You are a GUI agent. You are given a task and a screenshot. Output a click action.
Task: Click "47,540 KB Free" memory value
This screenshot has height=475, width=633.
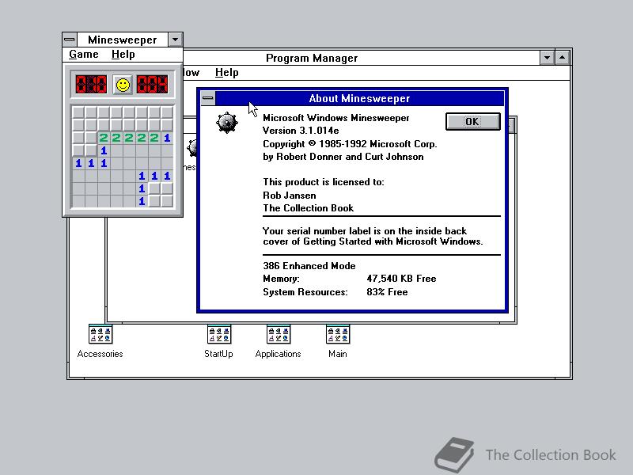click(401, 279)
